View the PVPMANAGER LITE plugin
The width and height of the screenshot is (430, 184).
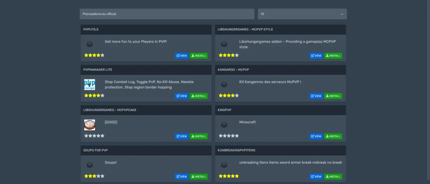tap(182, 96)
